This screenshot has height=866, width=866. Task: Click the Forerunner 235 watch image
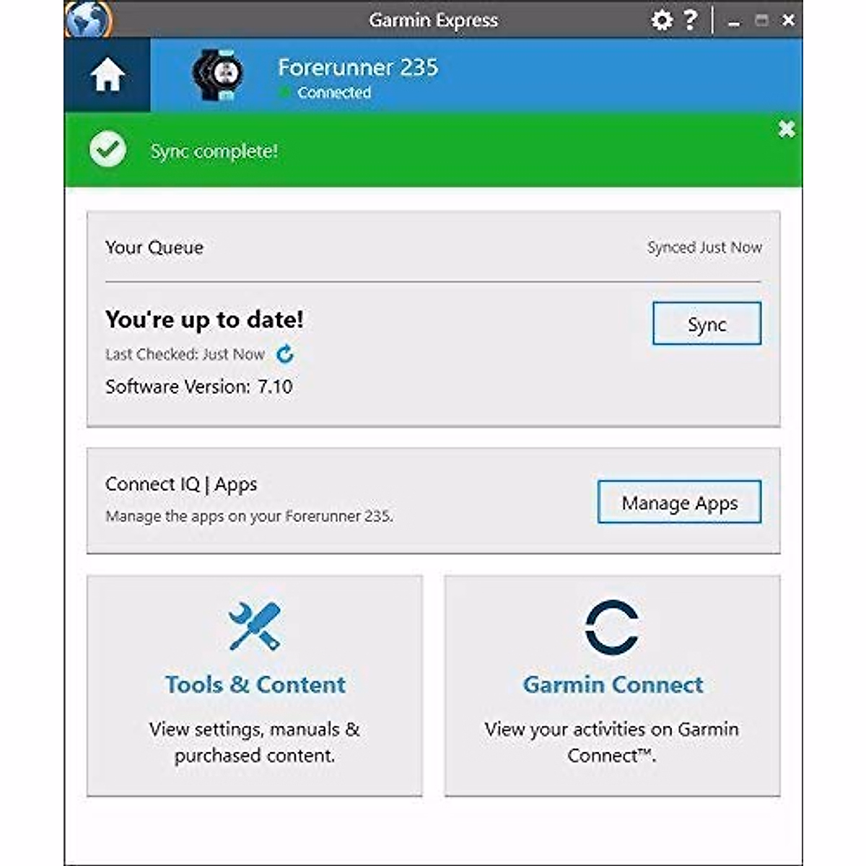point(216,74)
